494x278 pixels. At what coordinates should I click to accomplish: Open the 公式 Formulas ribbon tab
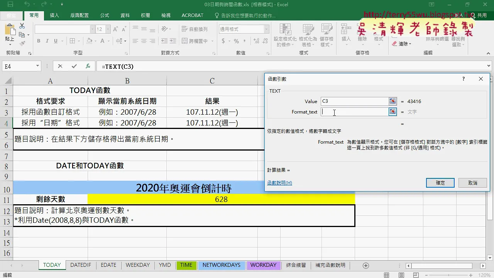pos(105,15)
